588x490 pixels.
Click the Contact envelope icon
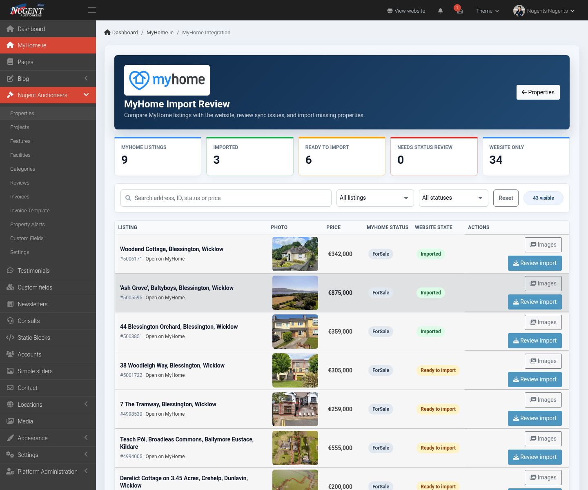pos(10,388)
